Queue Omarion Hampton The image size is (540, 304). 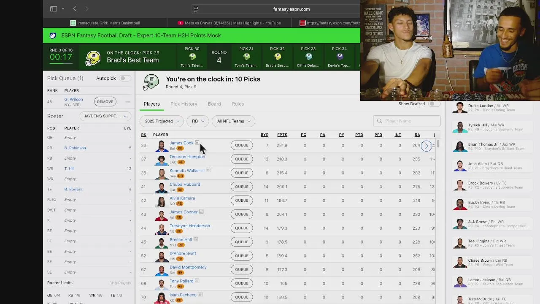click(242, 159)
